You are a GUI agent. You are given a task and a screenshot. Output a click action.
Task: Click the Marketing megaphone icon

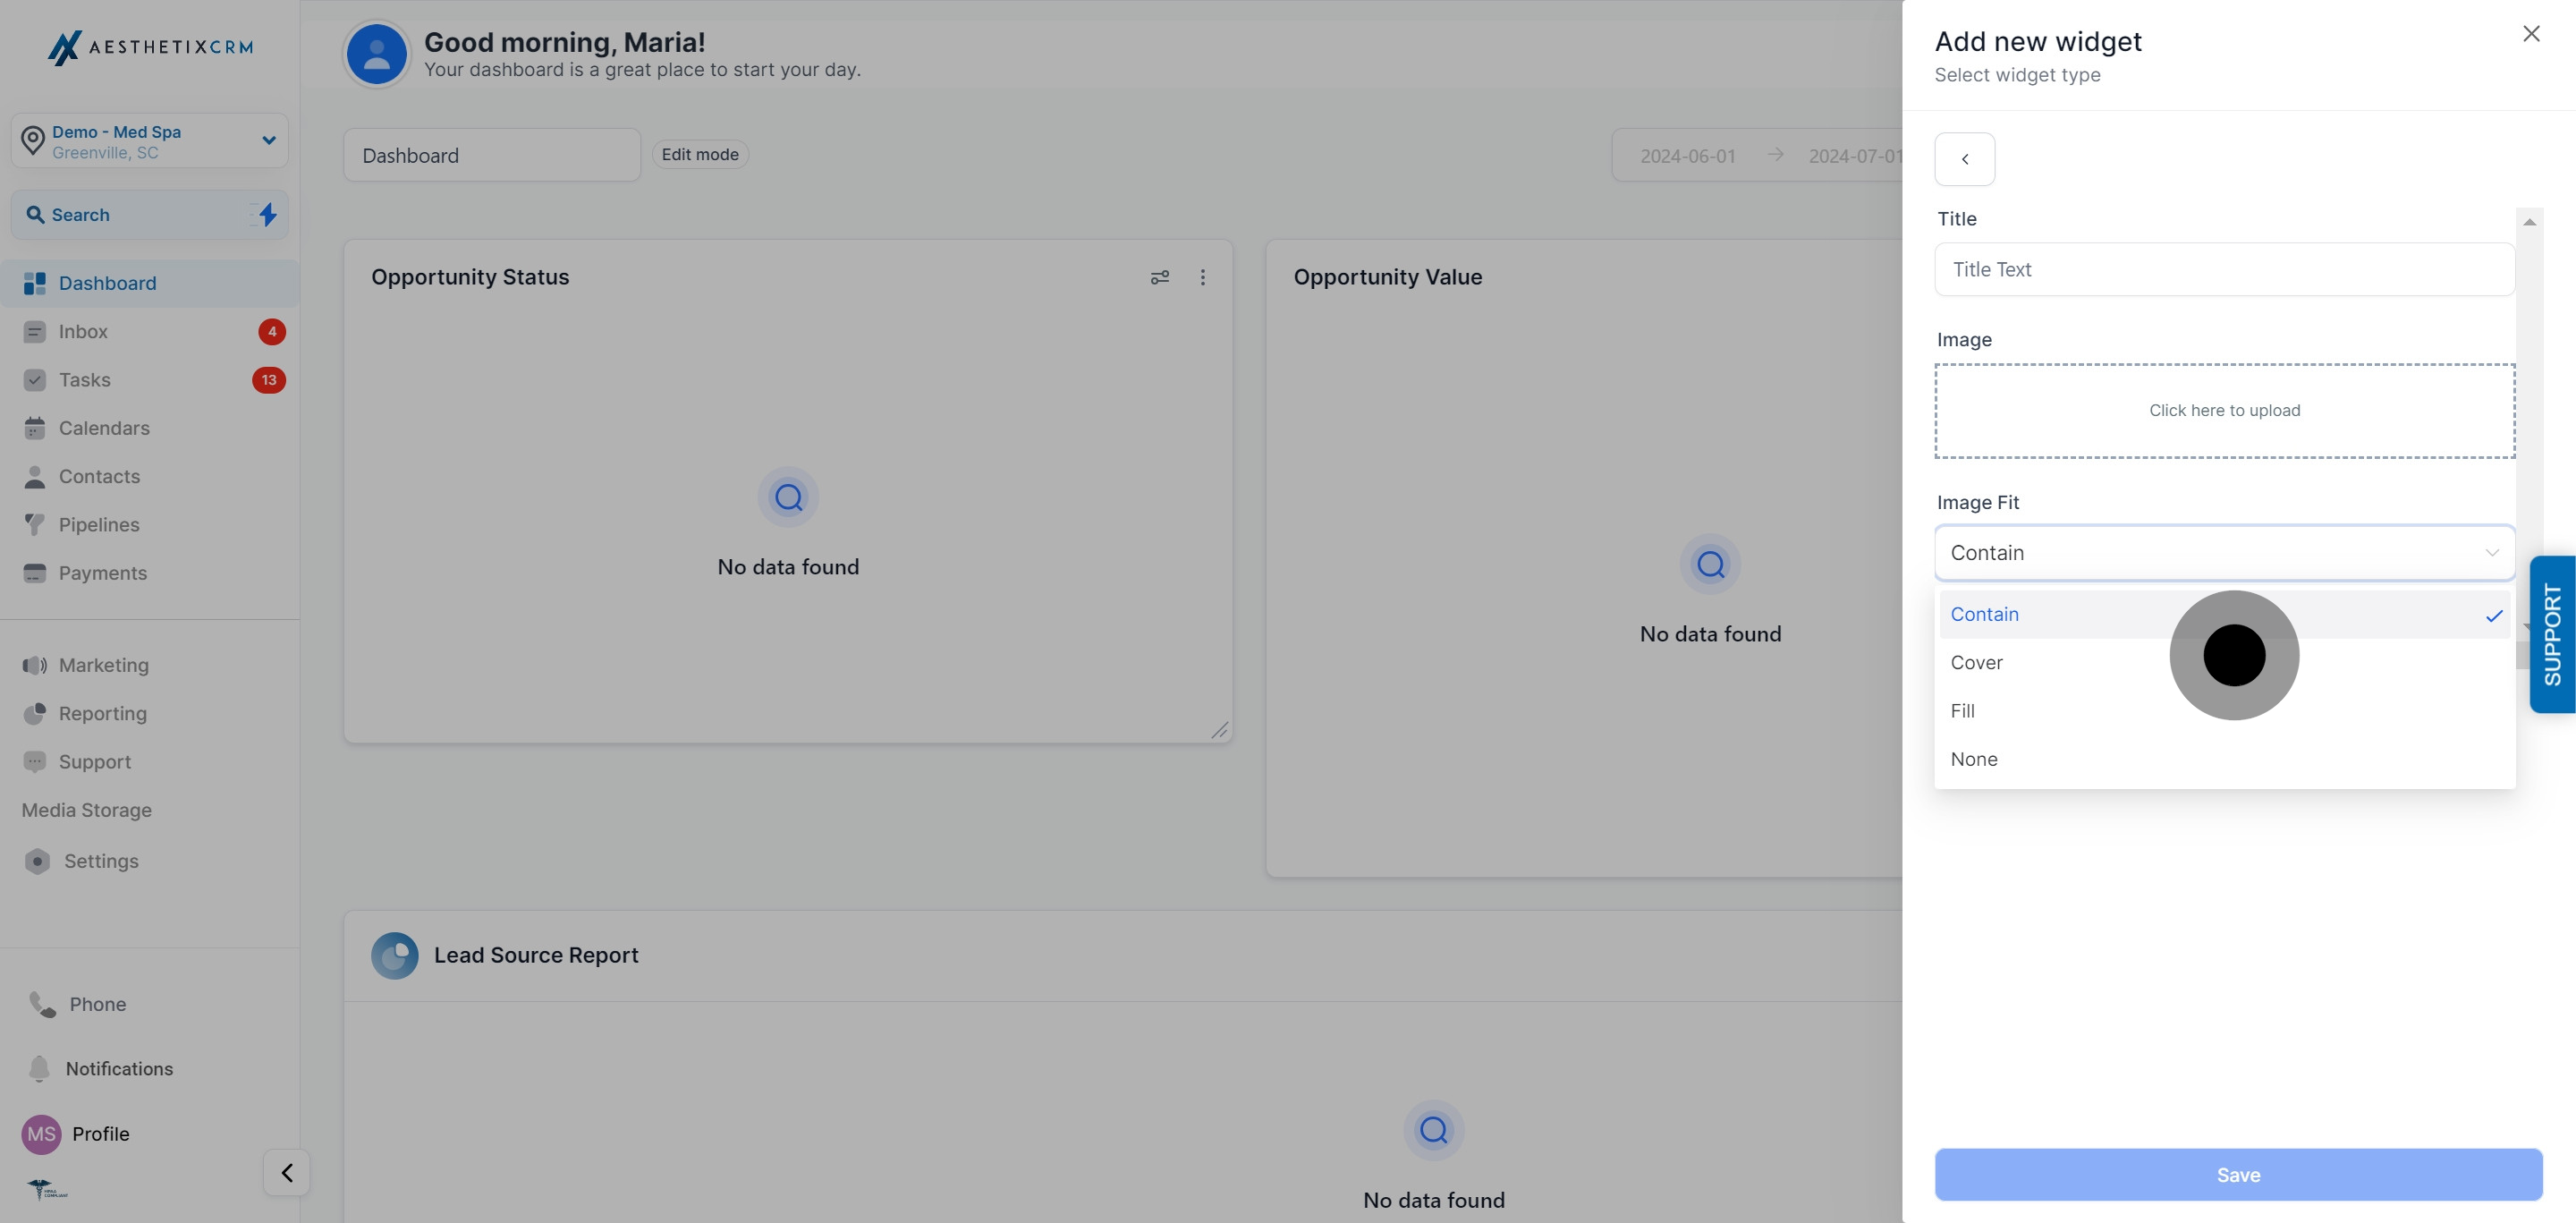point(35,665)
